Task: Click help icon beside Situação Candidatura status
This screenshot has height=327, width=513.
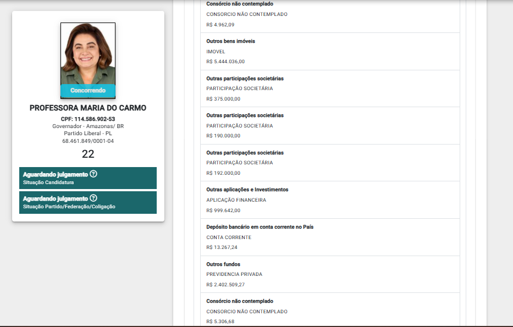Action: [x=93, y=174]
